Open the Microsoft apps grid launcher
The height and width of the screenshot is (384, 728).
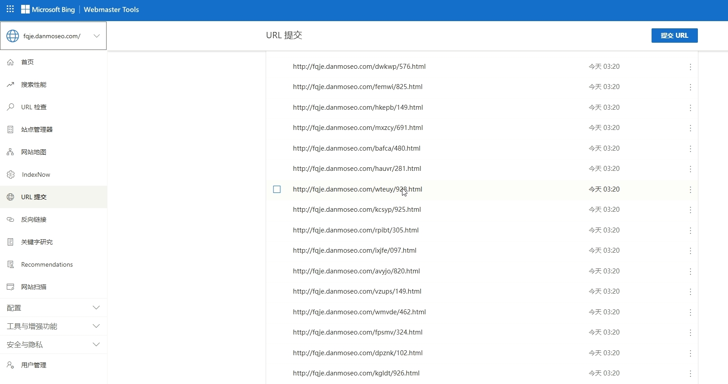click(10, 9)
